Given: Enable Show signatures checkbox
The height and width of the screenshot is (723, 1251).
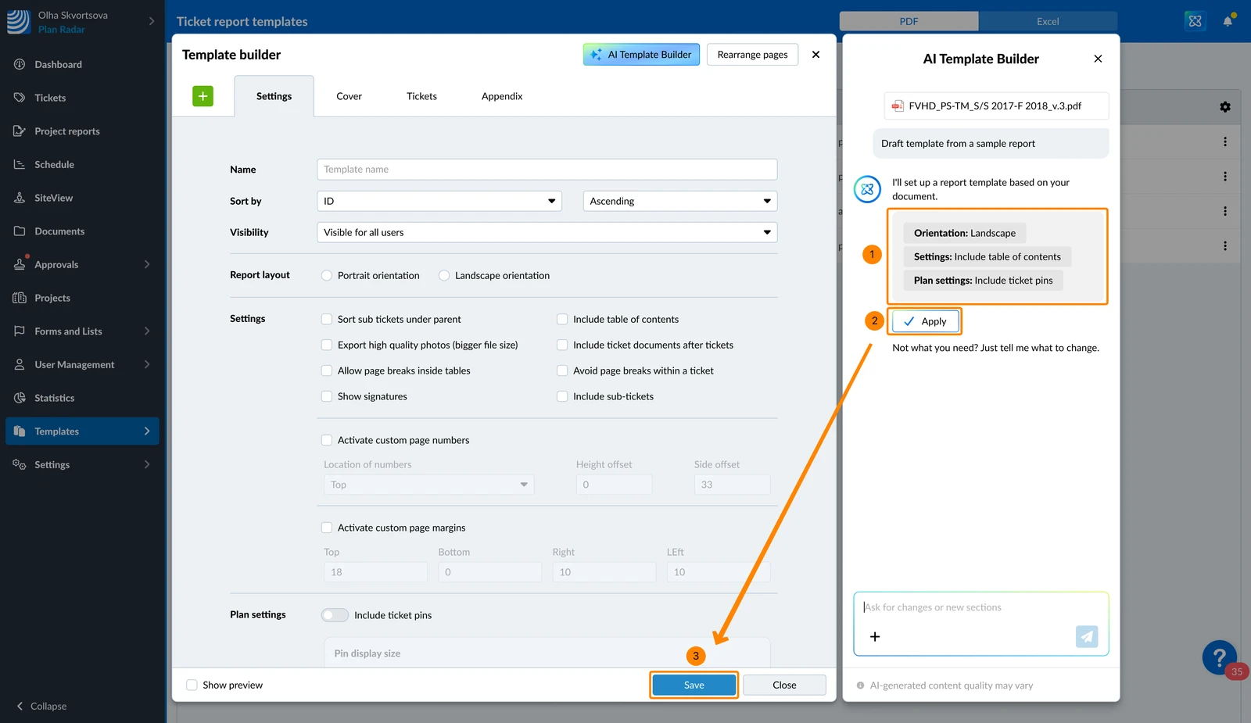Looking at the screenshot, I should [327, 396].
